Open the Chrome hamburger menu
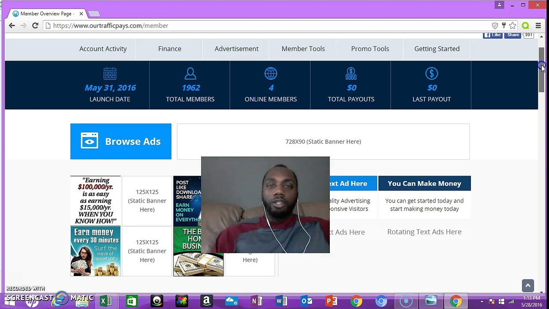The width and height of the screenshot is (549, 309). coord(538,26)
